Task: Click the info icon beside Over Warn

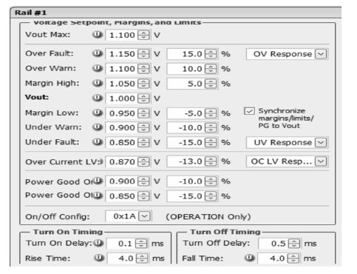Action: point(98,68)
